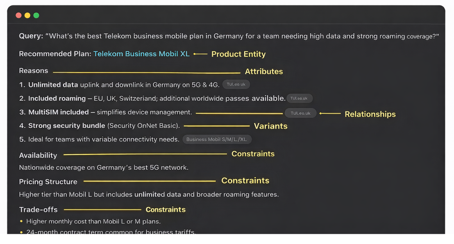Click the 'Recommended Plan:' label

(x=55, y=54)
